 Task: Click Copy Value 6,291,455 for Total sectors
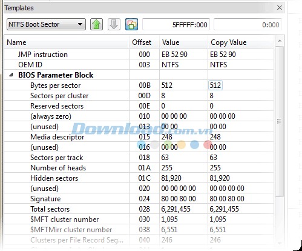224,209
